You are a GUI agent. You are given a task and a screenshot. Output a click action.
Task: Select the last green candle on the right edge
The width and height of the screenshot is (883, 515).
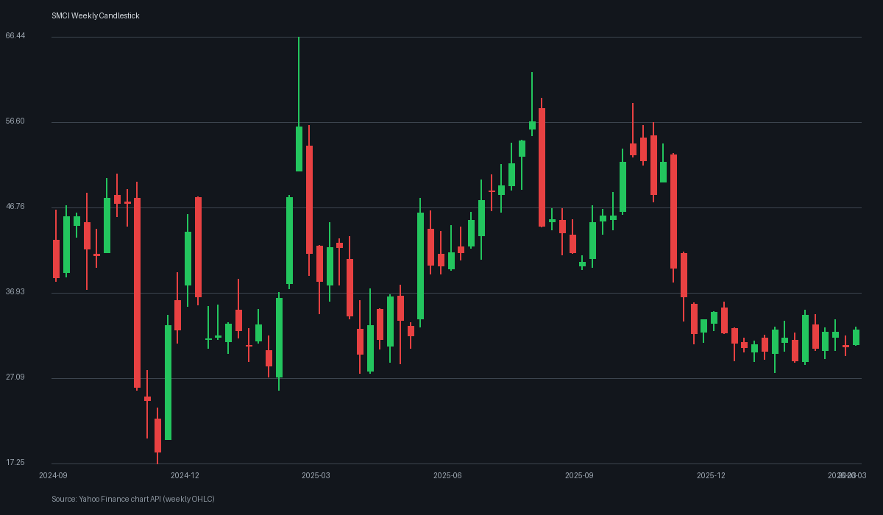pyautogui.click(x=856, y=337)
